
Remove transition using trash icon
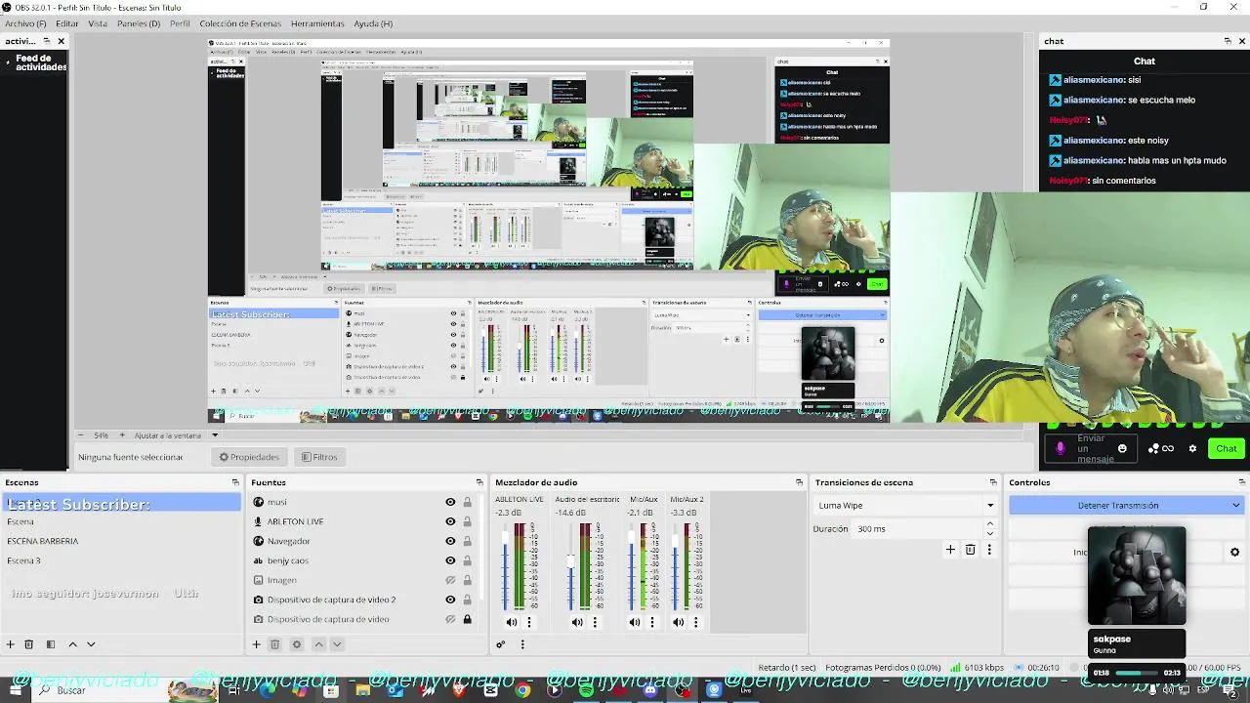tap(970, 550)
